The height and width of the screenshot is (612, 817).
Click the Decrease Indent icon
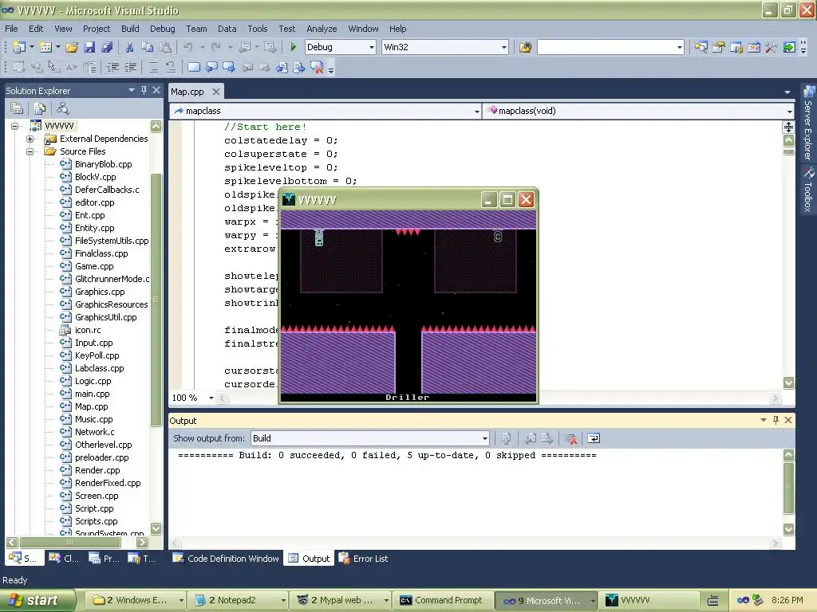[112, 67]
